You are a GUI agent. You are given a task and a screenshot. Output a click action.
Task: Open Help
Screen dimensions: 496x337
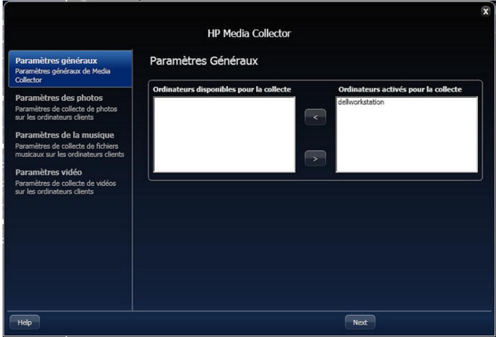25,322
